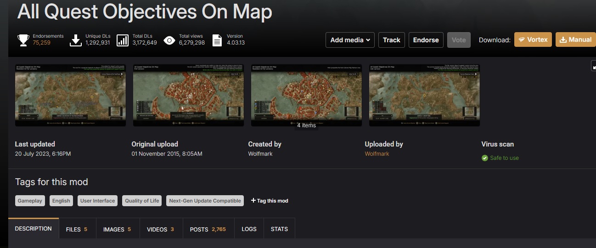Viewport: 596px width, 248px height.
Task: Open the Add media dropdown
Action: (x=350, y=40)
